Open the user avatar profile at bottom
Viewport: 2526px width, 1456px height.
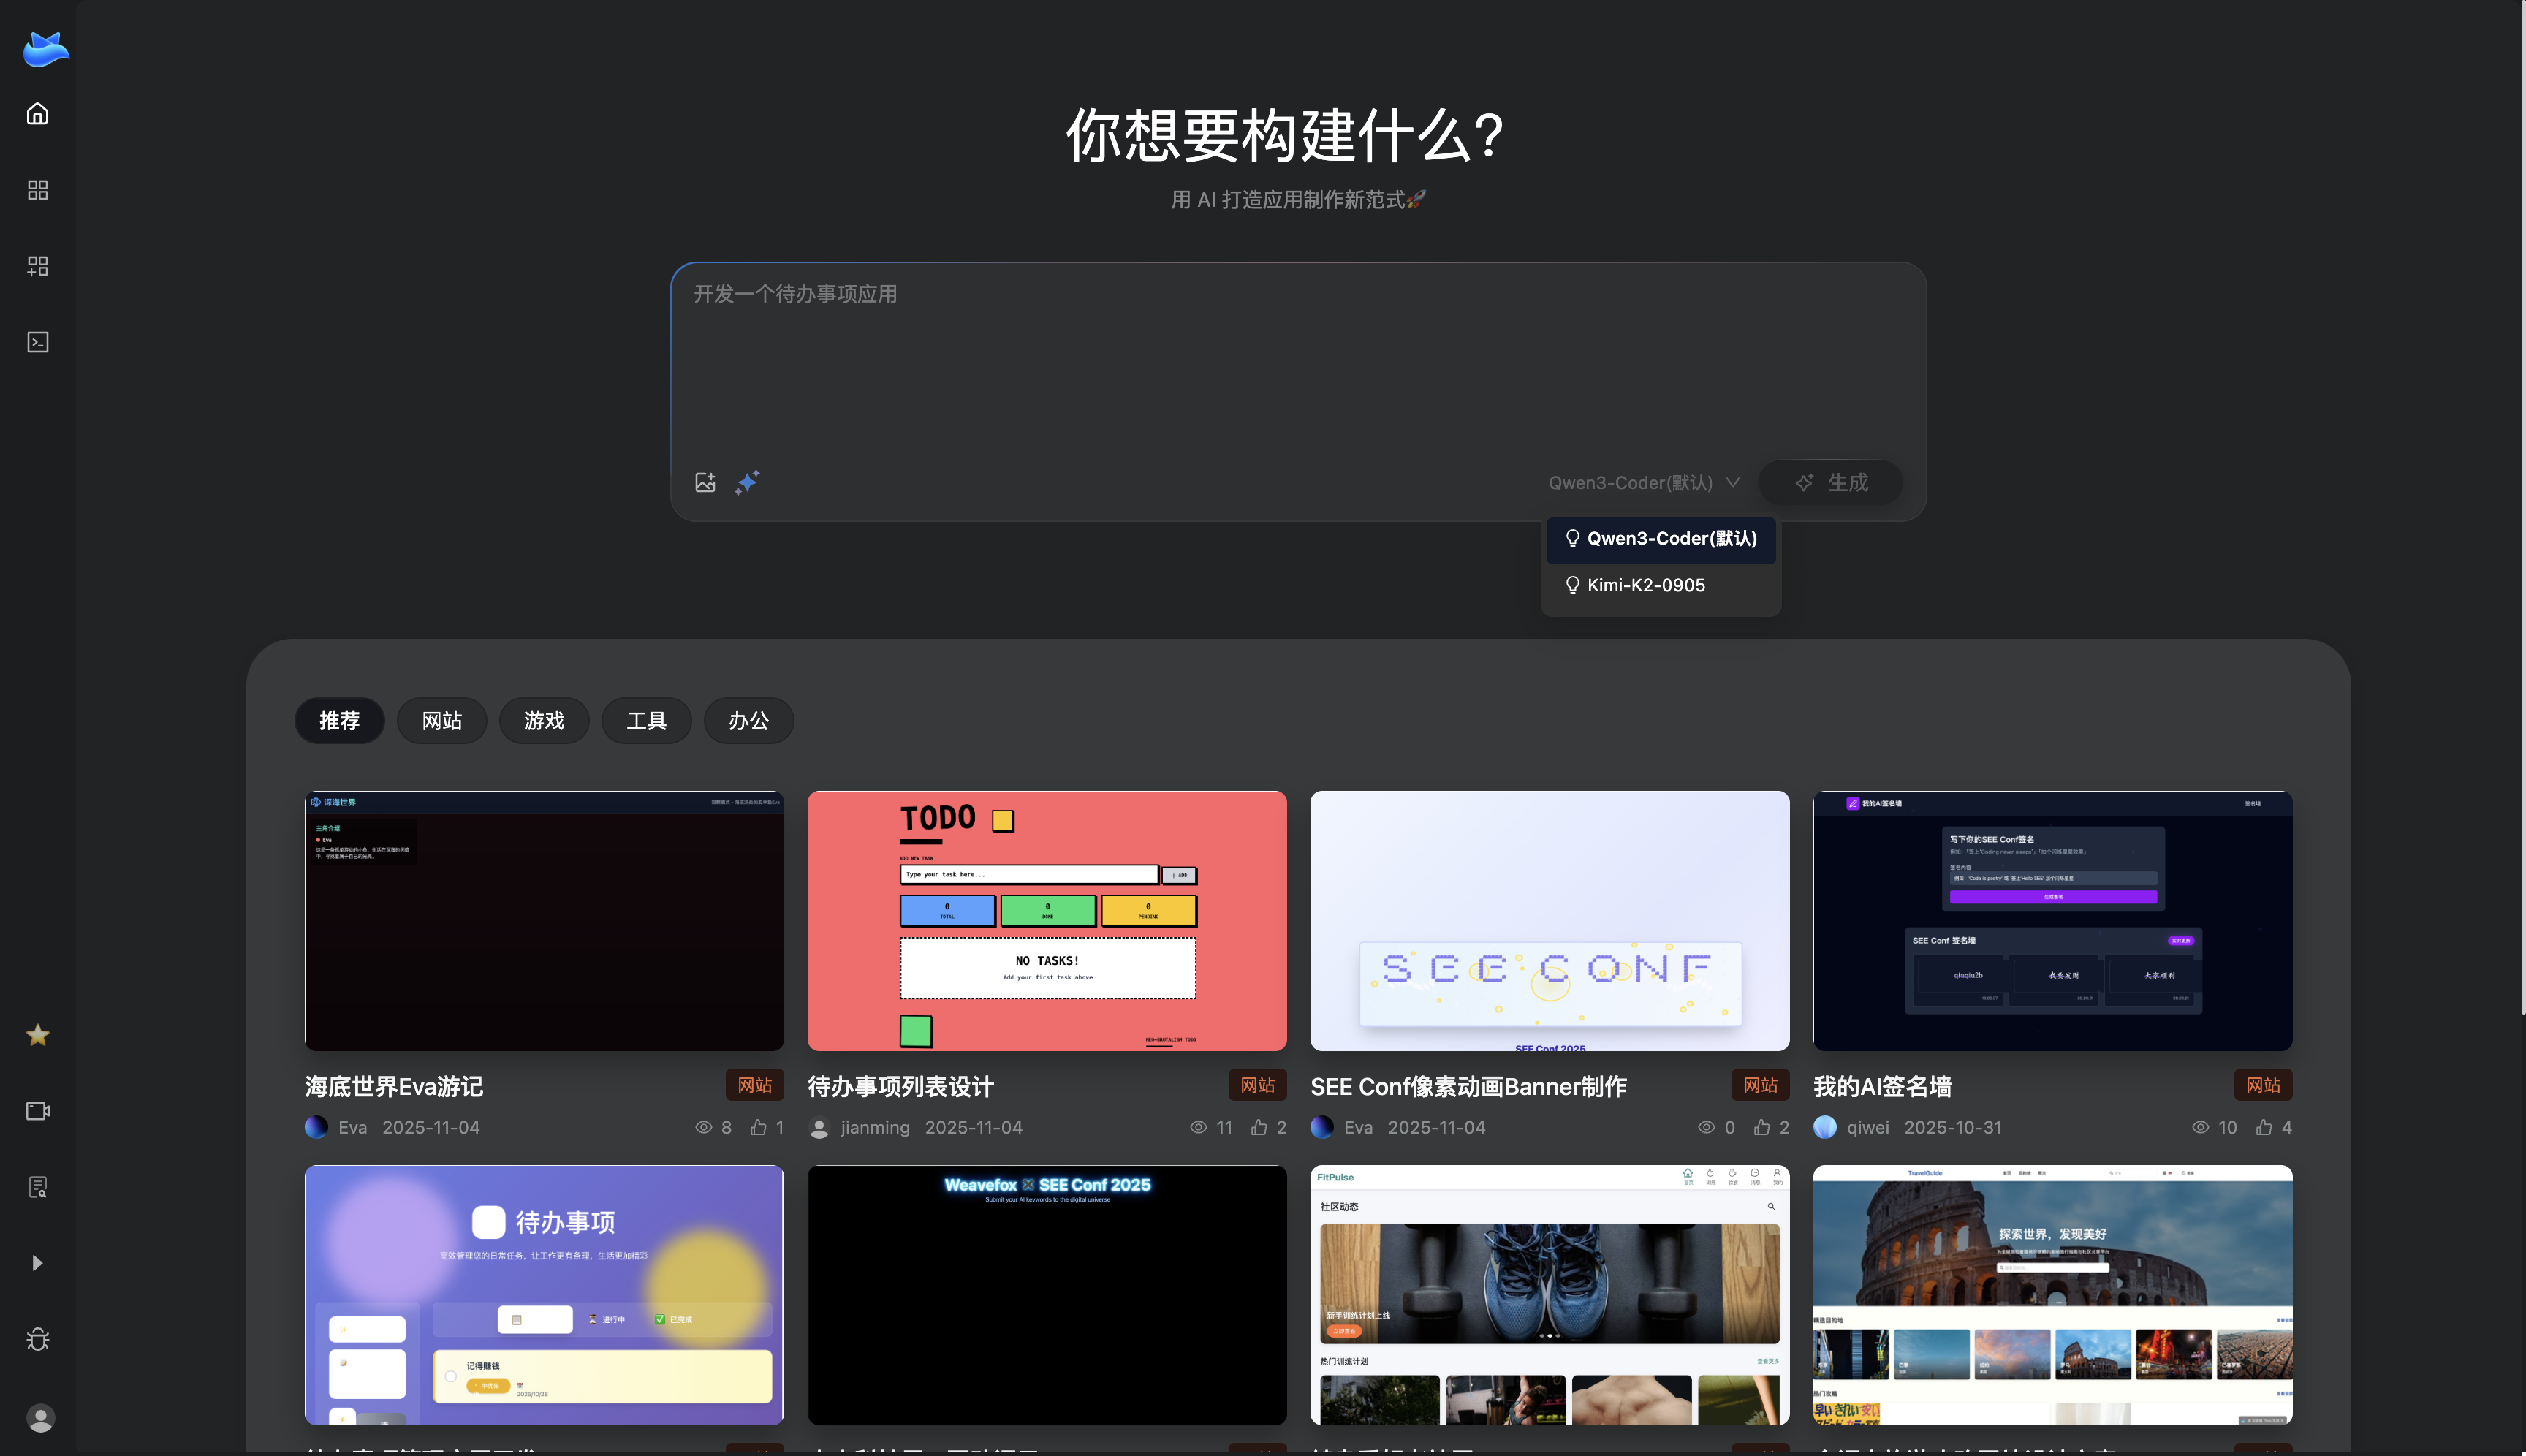tap(40, 1417)
